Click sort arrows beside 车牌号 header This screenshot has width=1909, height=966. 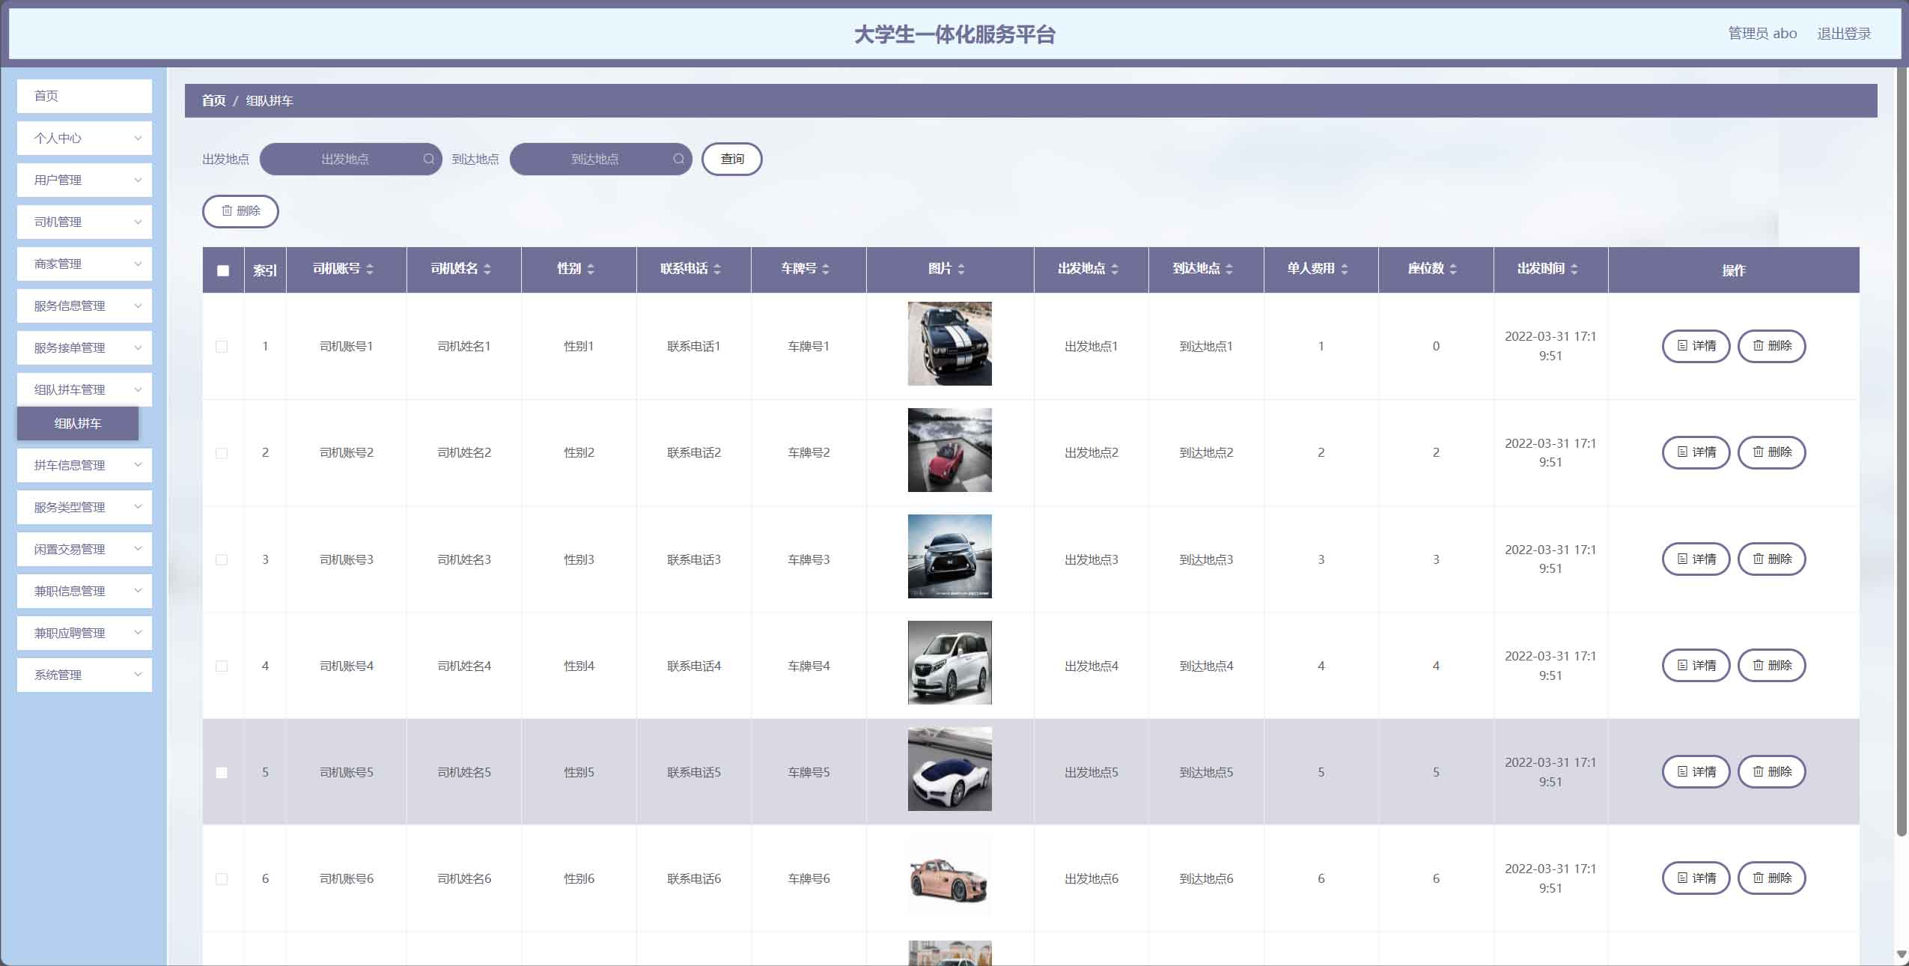[x=826, y=269]
